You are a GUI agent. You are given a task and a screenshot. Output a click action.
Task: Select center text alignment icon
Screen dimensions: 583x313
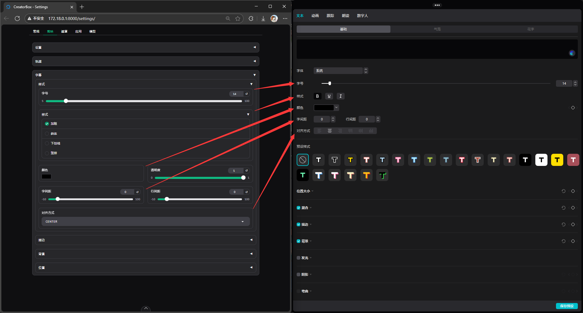(330, 131)
